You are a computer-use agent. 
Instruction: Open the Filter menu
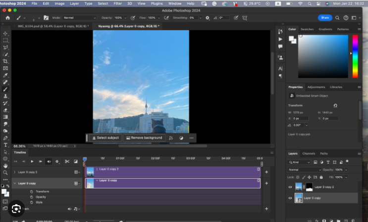pyautogui.click(x=119, y=3)
